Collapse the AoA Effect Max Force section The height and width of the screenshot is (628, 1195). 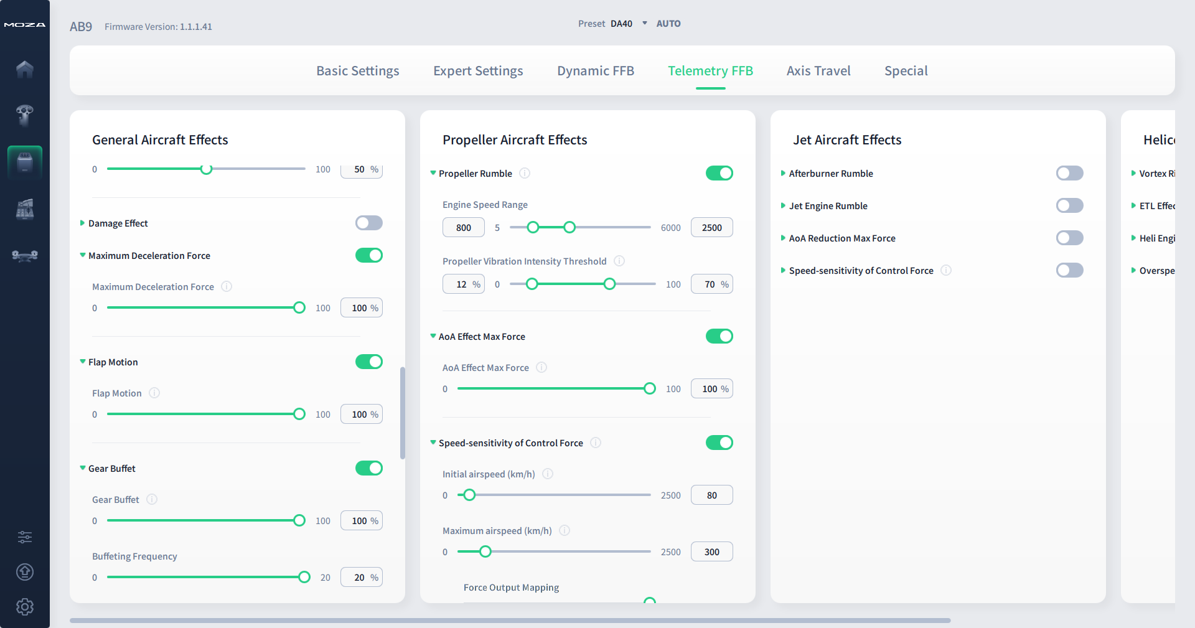[x=433, y=336]
